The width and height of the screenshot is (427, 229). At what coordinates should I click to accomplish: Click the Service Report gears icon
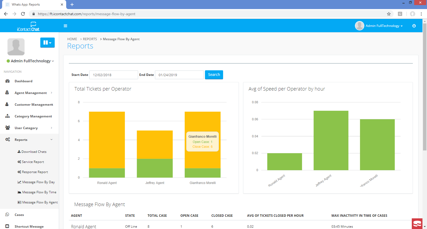[x=19, y=162]
